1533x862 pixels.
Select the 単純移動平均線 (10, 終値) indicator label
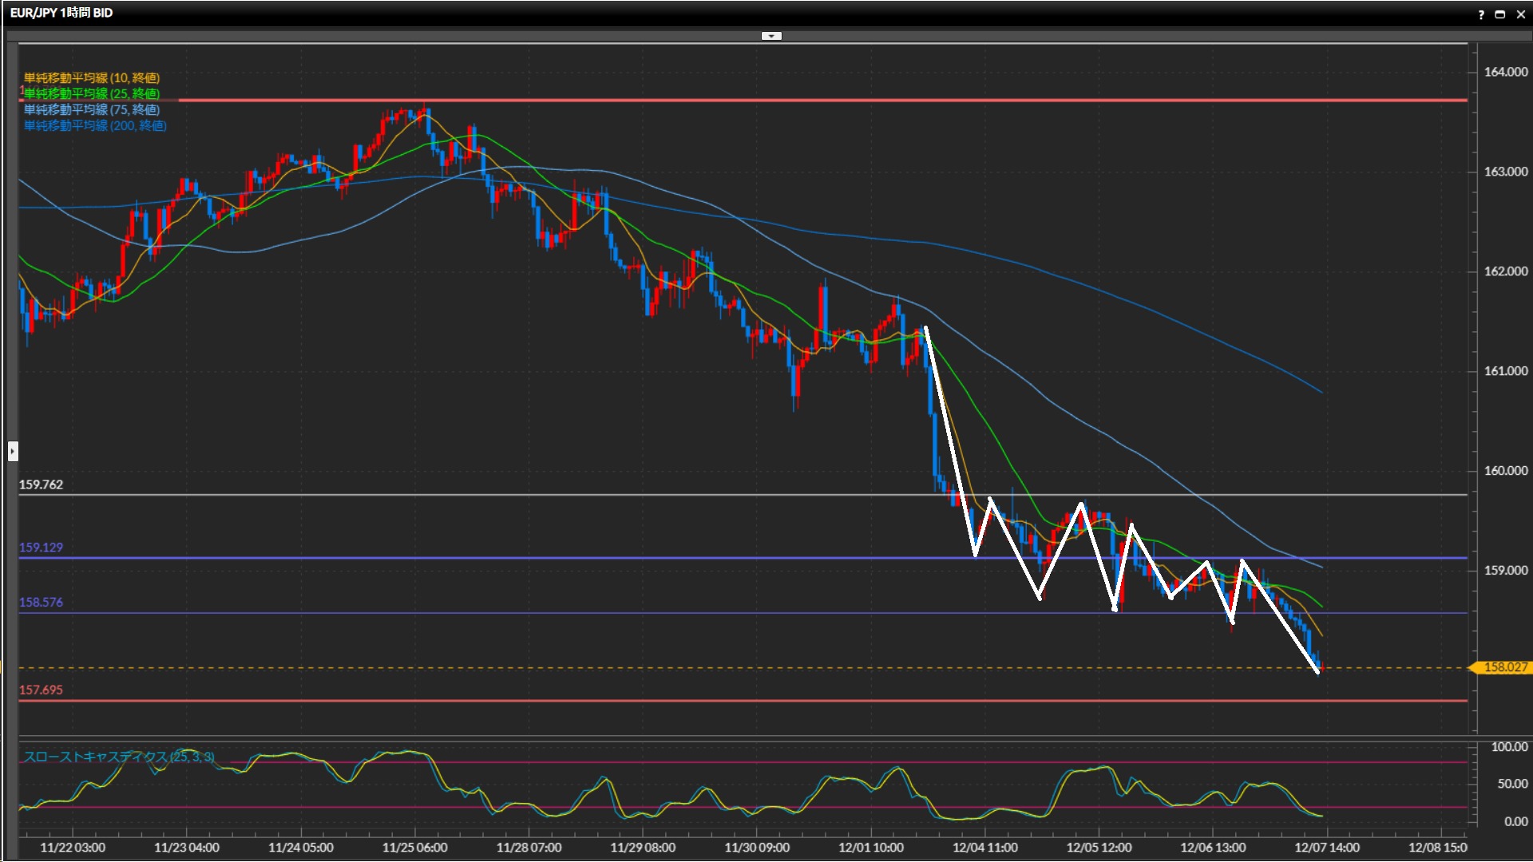(x=92, y=77)
